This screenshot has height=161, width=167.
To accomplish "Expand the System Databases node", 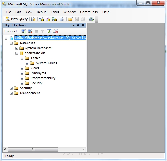I will tap(16, 48).
